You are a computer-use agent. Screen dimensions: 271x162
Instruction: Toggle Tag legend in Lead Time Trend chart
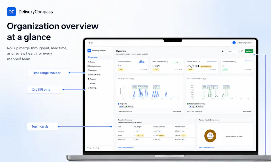pyautogui.click(x=192, y=107)
